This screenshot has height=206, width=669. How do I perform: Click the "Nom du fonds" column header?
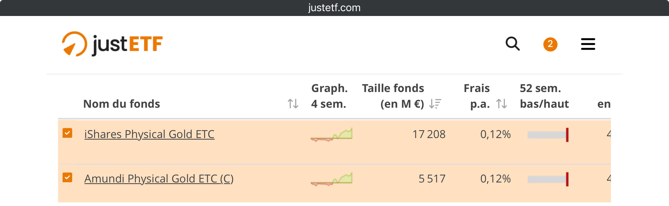click(x=121, y=104)
